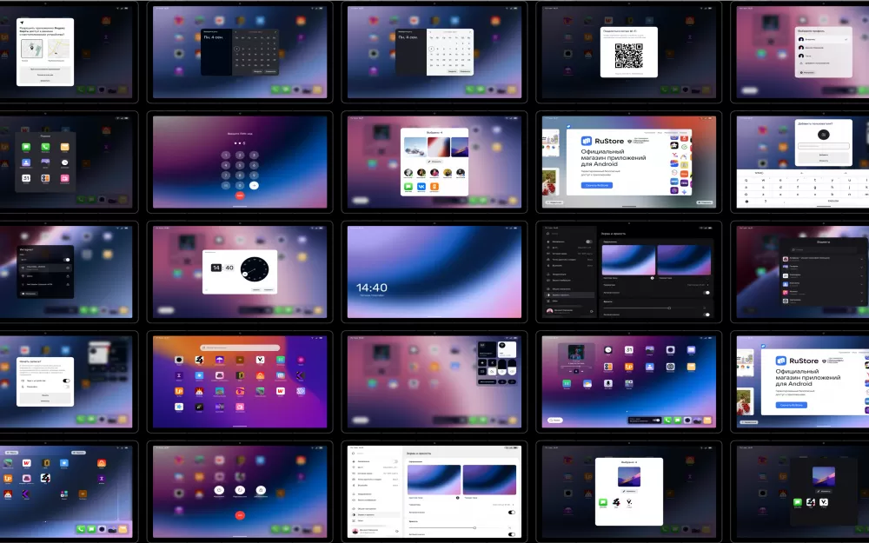Toggle the switch below brightness slider in light settings
Image resolution: width=869 pixels, height=543 pixels.
pyautogui.click(x=512, y=534)
